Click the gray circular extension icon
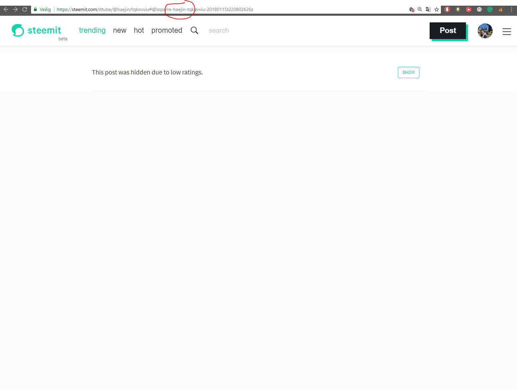 coord(479,9)
